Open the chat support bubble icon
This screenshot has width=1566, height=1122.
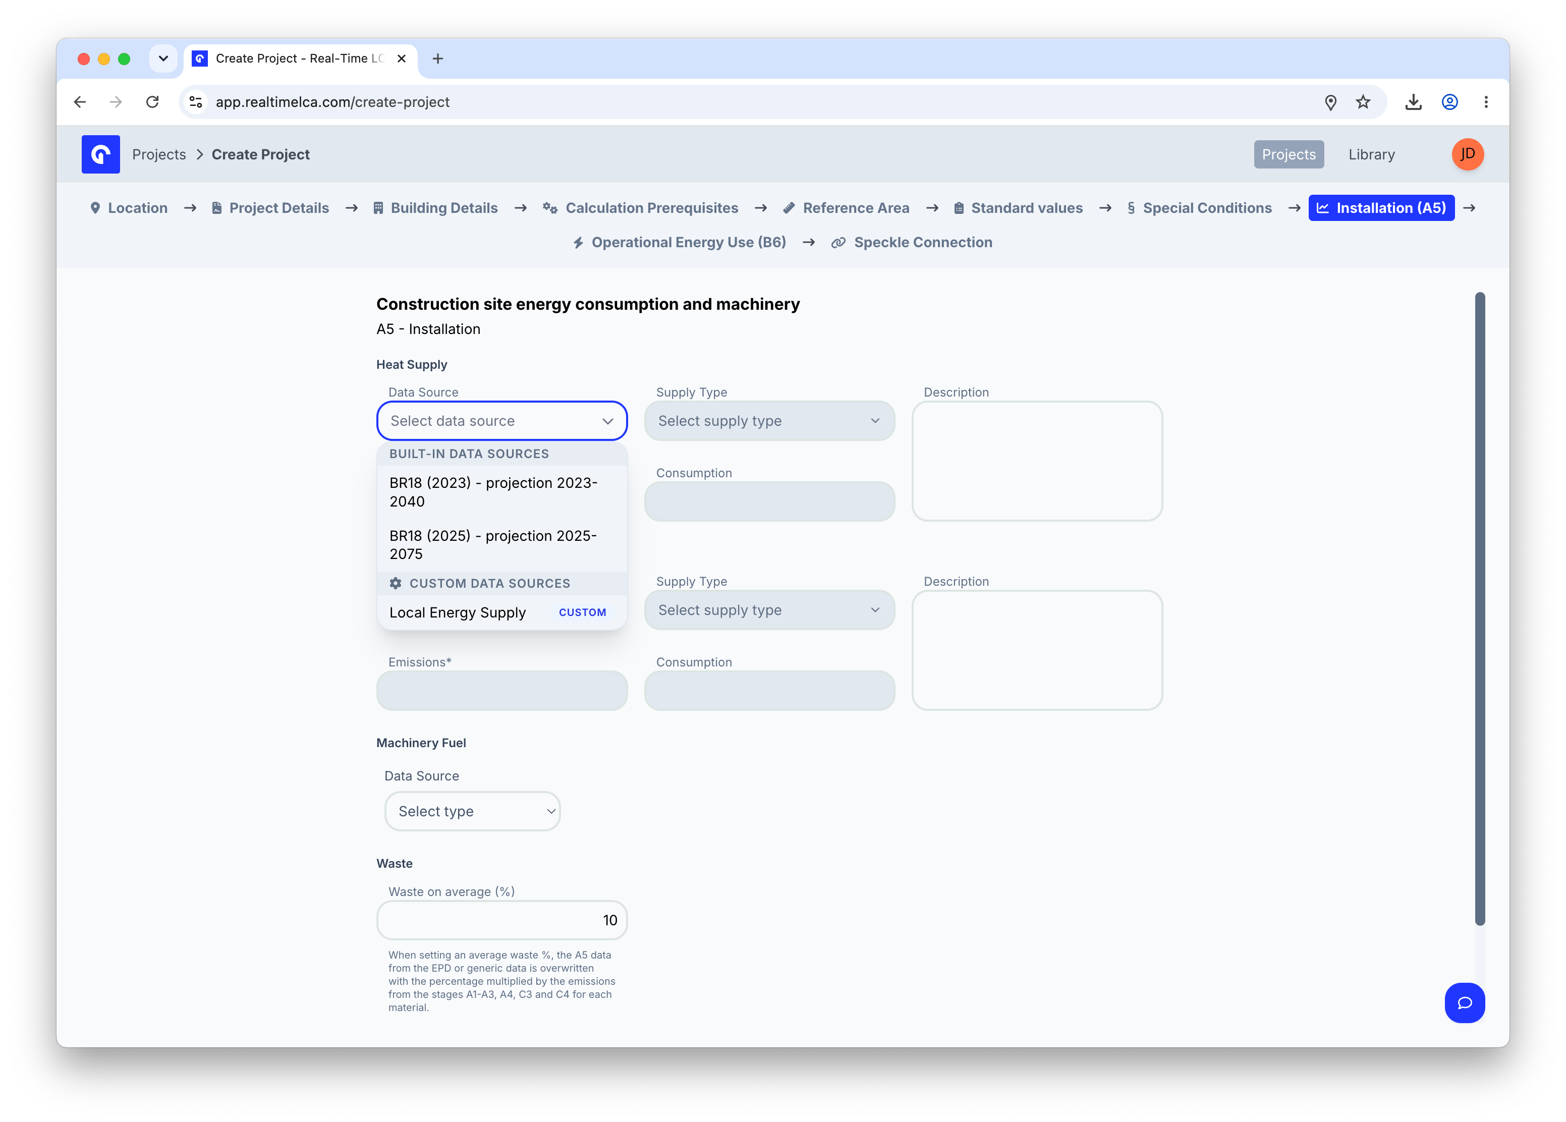pyautogui.click(x=1465, y=1002)
